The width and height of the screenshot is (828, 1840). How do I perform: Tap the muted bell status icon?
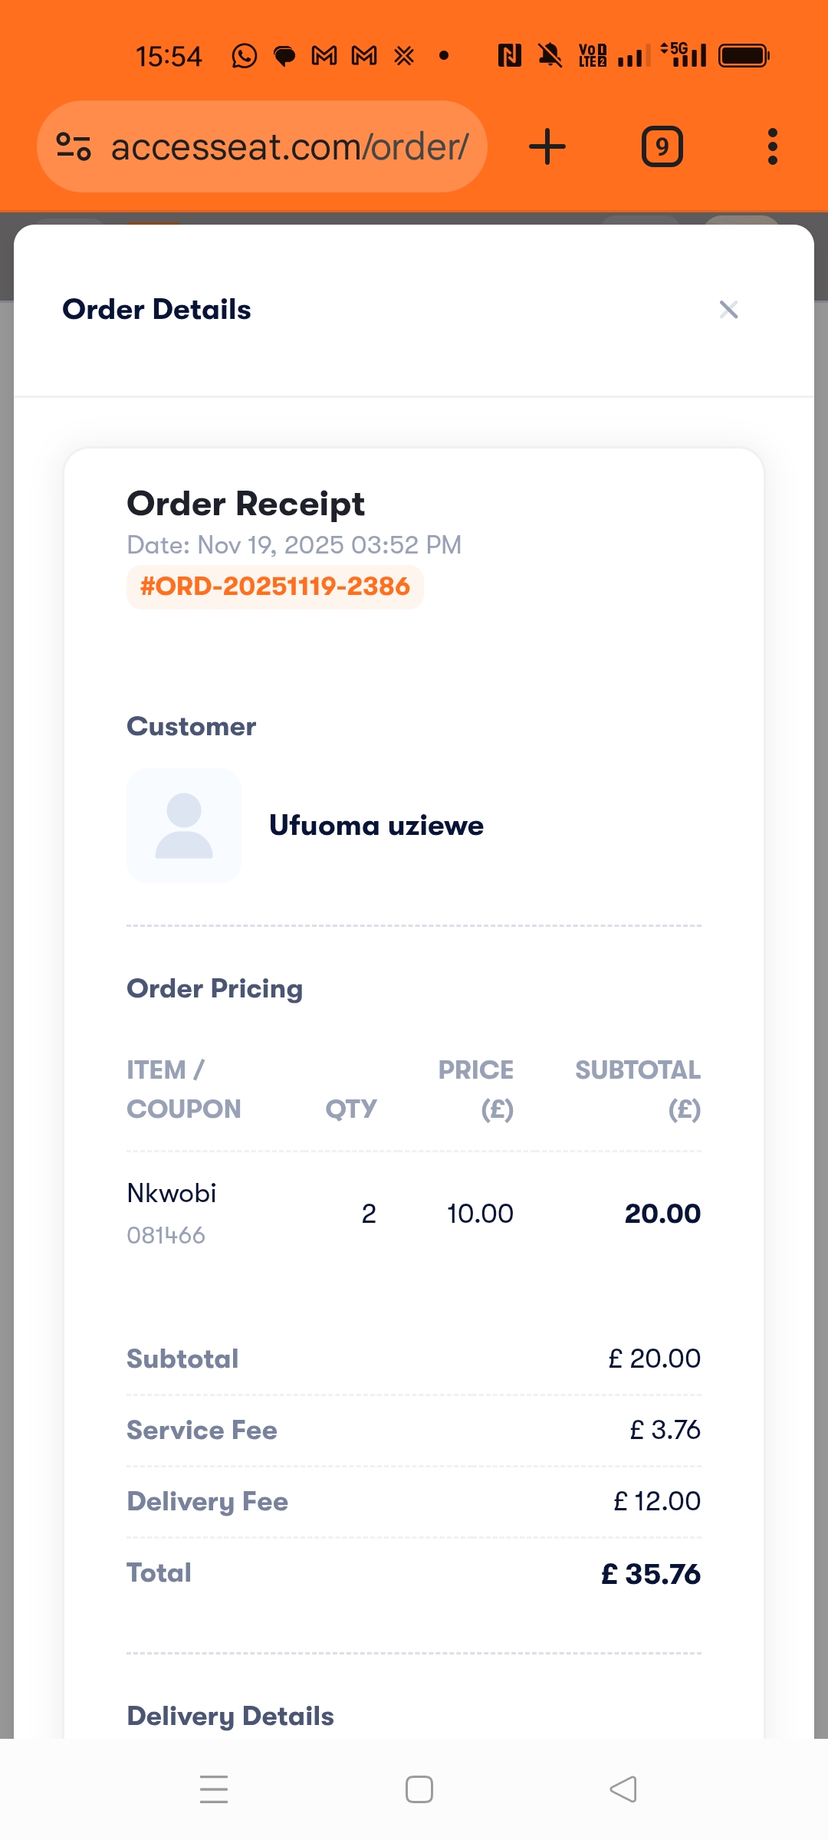550,56
